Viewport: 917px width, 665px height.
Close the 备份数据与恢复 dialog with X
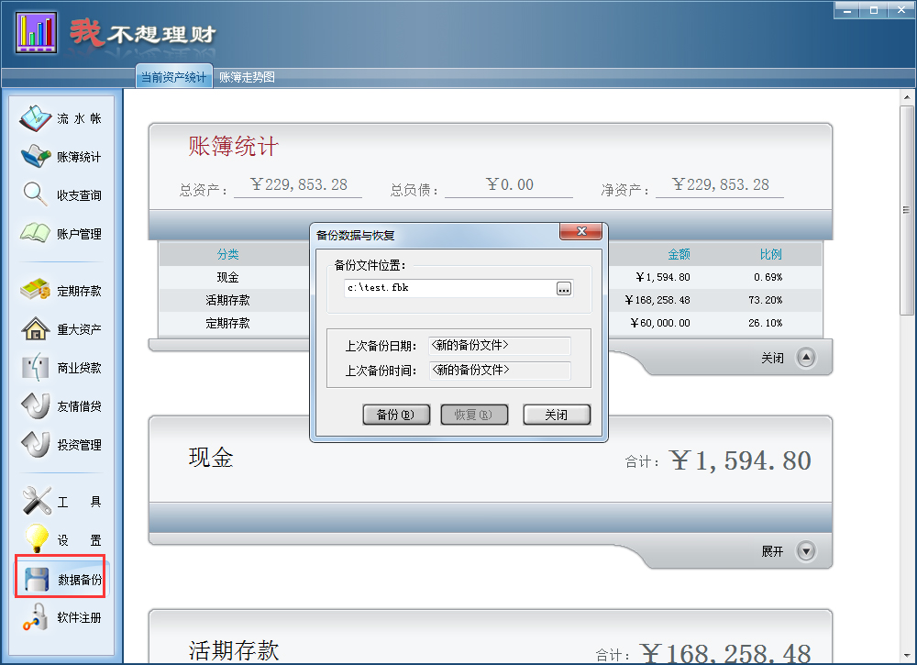[580, 232]
